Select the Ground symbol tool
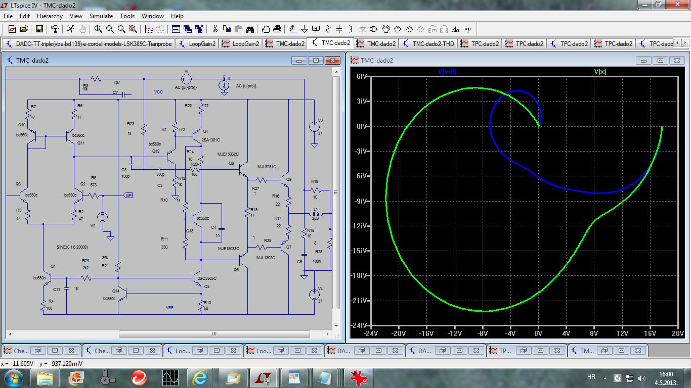The width and height of the screenshot is (691, 388). 304,29
